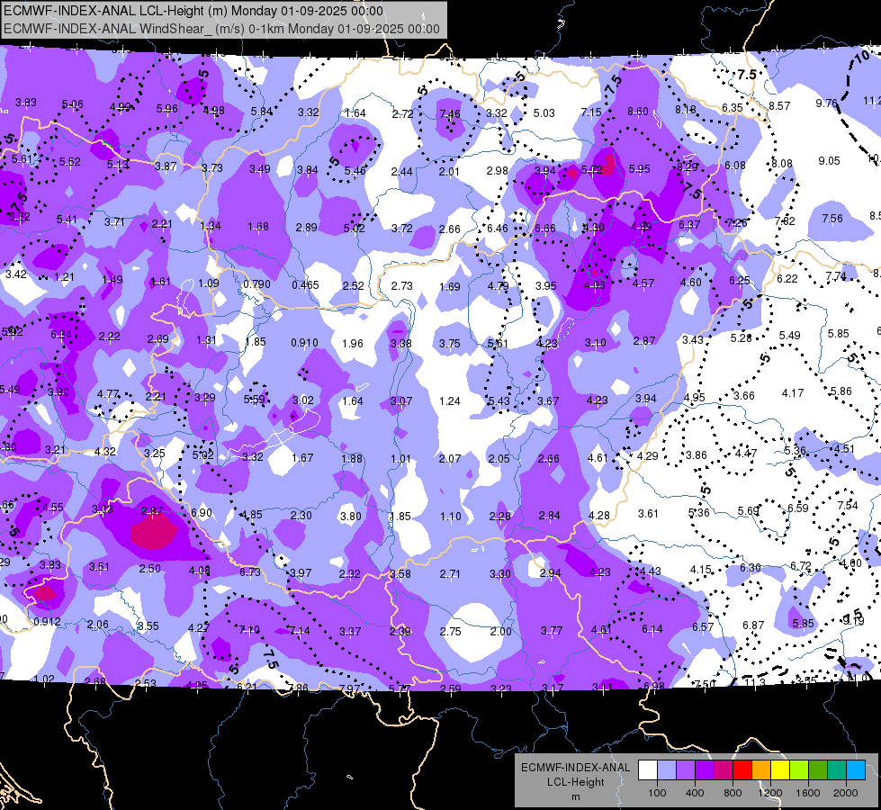This screenshot has width=881, height=810.
Task: Click the lime green legend swatch
Action: click(x=799, y=770)
